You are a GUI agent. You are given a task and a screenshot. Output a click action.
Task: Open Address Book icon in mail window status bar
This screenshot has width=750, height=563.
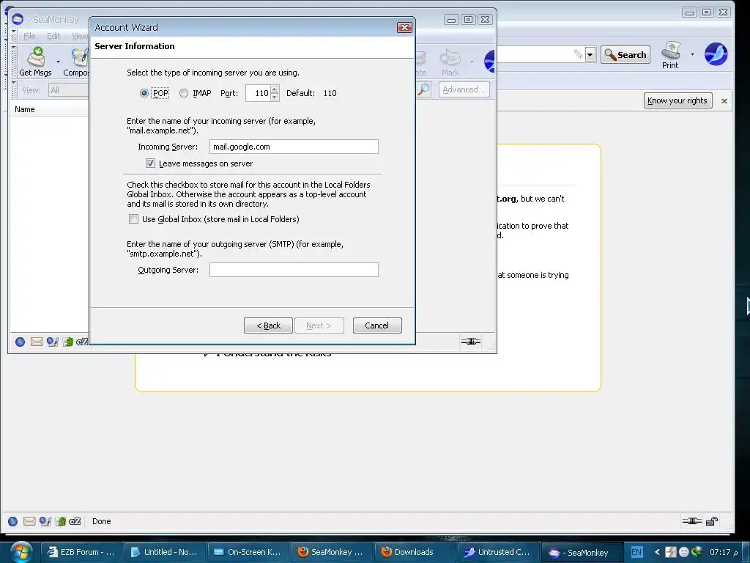pyautogui.click(x=68, y=342)
